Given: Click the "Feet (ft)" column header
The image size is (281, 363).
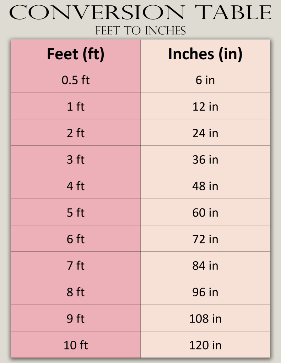Looking at the screenshot, I should [76, 54].
